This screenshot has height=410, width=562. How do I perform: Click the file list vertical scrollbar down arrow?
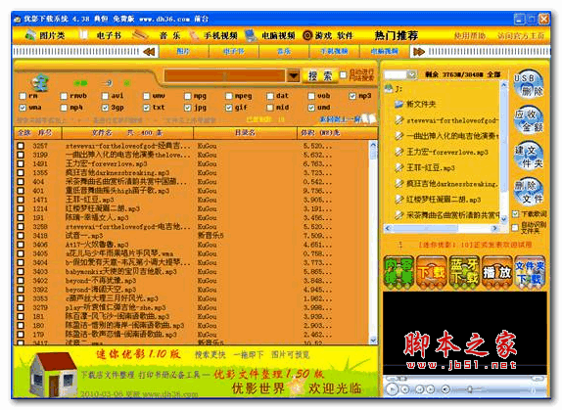pyautogui.click(x=373, y=341)
